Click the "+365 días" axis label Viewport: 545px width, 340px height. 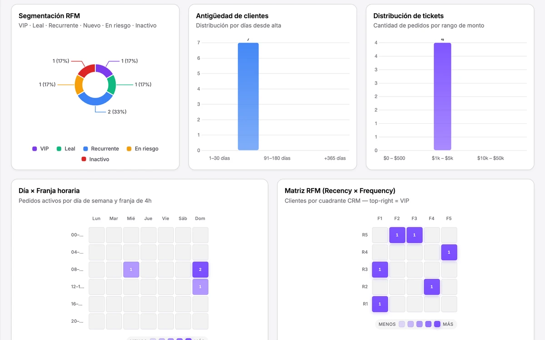pos(335,158)
